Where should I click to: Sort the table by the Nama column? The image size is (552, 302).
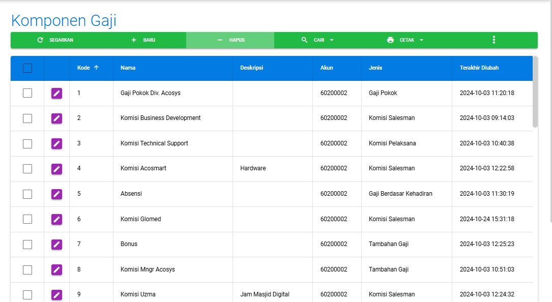(128, 68)
